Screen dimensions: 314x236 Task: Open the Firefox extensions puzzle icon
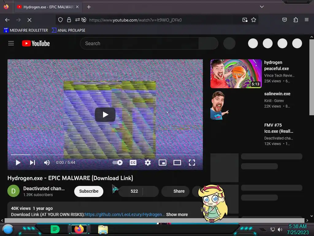pyautogui.click(x=296, y=20)
